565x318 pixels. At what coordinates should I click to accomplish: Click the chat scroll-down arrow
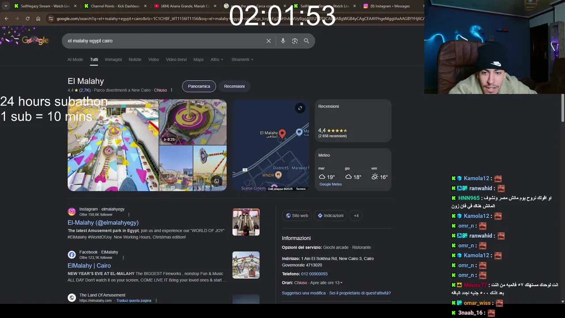tap(562, 302)
